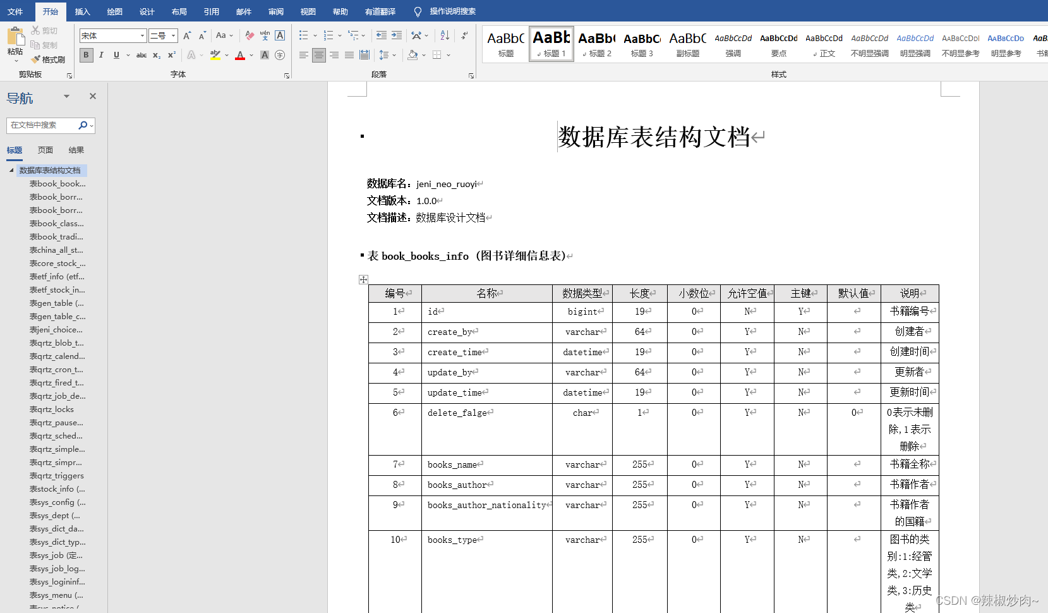Click the lightbulb Tell Me icon

tap(418, 11)
